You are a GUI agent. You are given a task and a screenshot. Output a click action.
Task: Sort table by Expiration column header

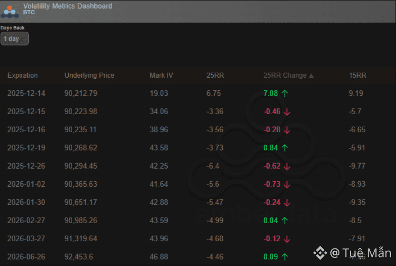22,75
